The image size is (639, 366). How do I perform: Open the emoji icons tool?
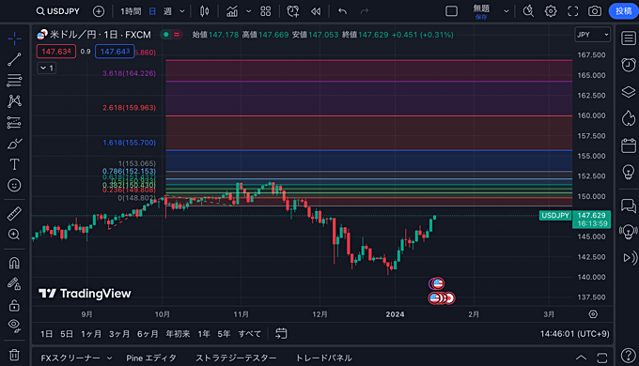[14, 185]
